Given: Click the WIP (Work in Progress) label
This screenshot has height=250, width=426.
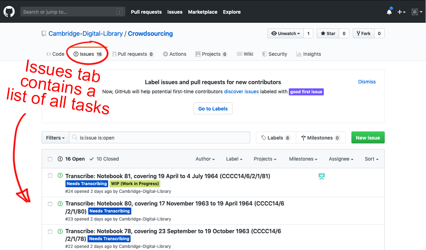Looking at the screenshot, I should coord(135,184).
